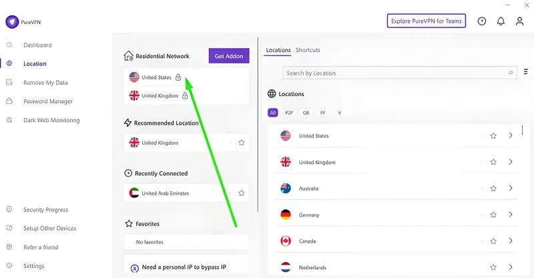Screen dimensions: 534x278
Task: Click Explore PureVPN for Teams button
Action: pos(427,21)
